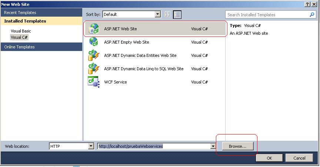This screenshot has height=167, width=320.
Task: Expand the web location URL dropdown arrow
Action: pyautogui.click(x=213, y=146)
